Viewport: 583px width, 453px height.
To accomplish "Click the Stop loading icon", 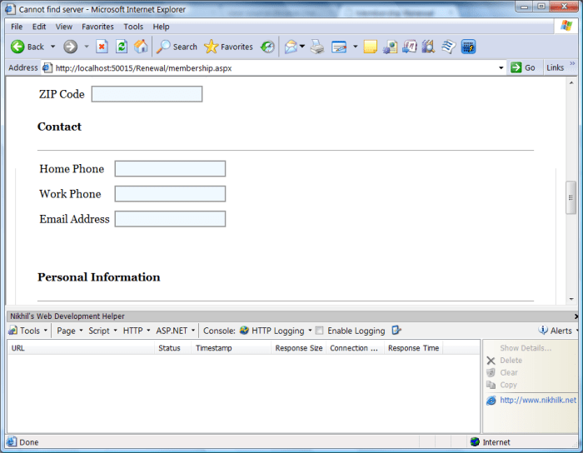I will (102, 47).
